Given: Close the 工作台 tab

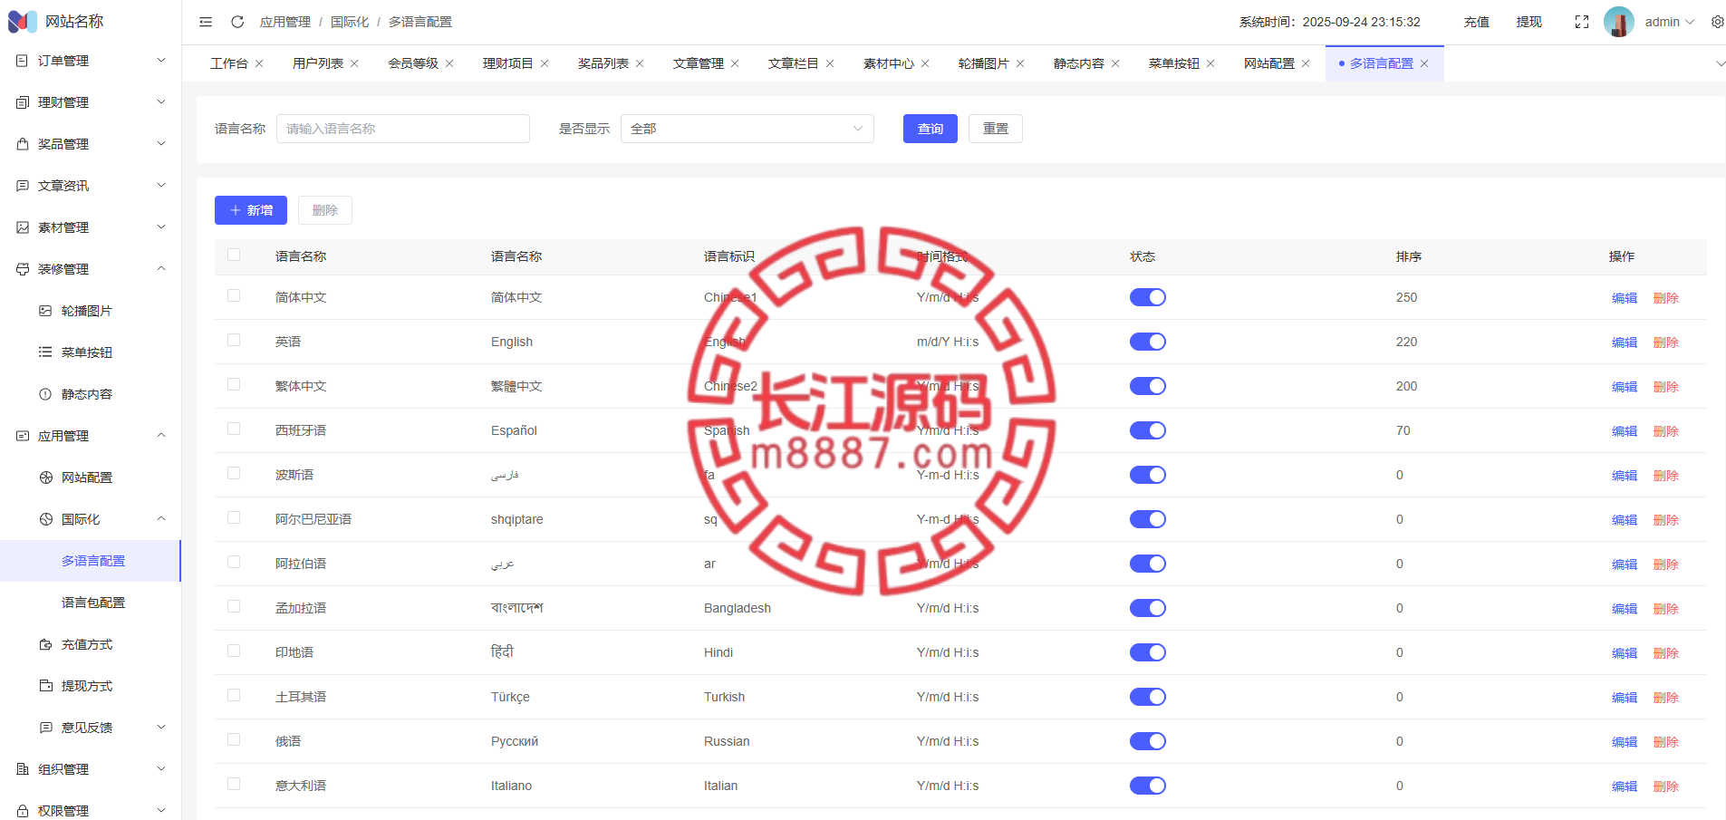Looking at the screenshot, I should pos(259,63).
